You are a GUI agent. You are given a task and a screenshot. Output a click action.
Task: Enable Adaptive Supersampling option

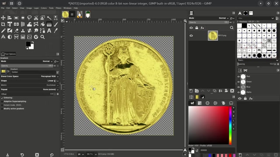click(2, 102)
